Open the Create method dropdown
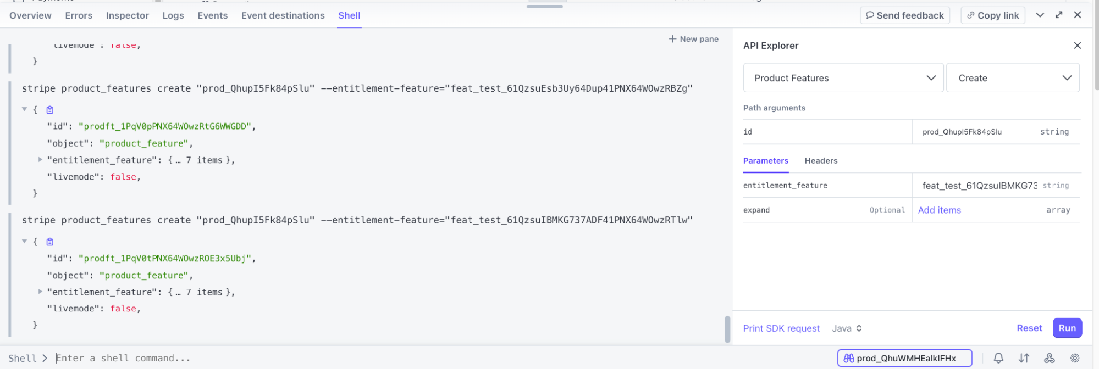The width and height of the screenshot is (1099, 369). click(1013, 78)
